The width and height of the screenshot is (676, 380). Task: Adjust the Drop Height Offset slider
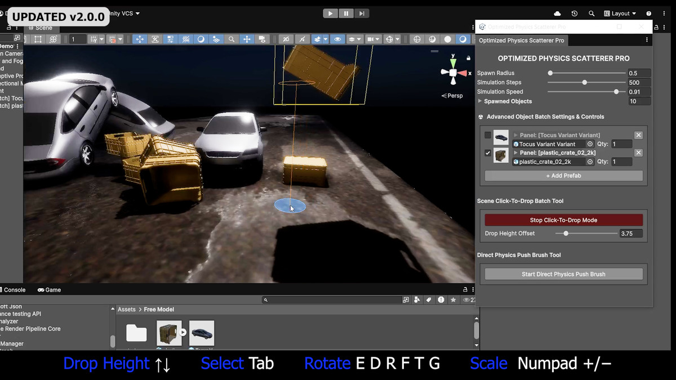[x=586, y=233]
